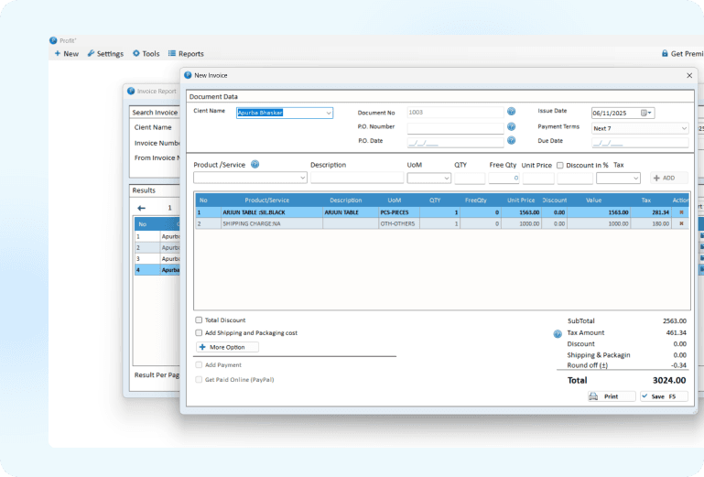
Task: Click the OTH-OTHERS UoM cell
Action: coord(399,223)
